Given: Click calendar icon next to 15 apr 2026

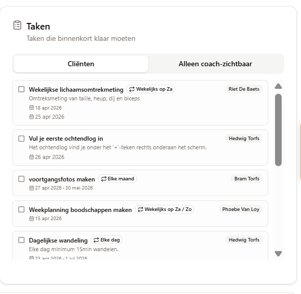Looking at the screenshot, I should click(x=32, y=219).
